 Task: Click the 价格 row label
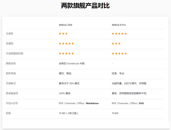[x=8, y=113]
